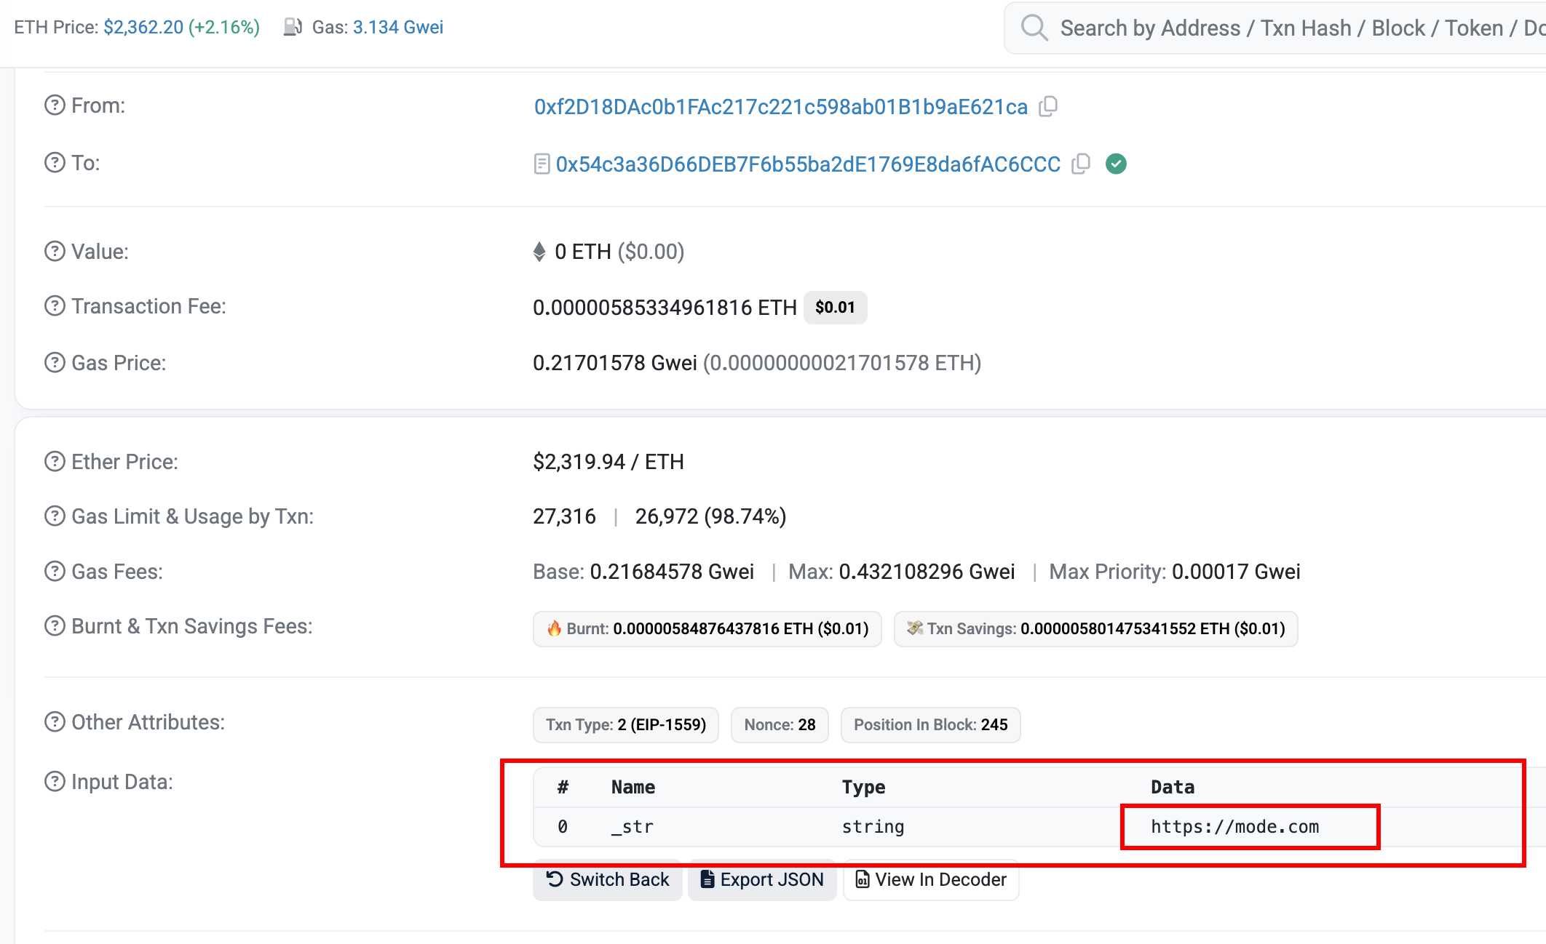The image size is (1546, 944).
Task: Click the help icon beside Ether Price
Action: pos(55,462)
